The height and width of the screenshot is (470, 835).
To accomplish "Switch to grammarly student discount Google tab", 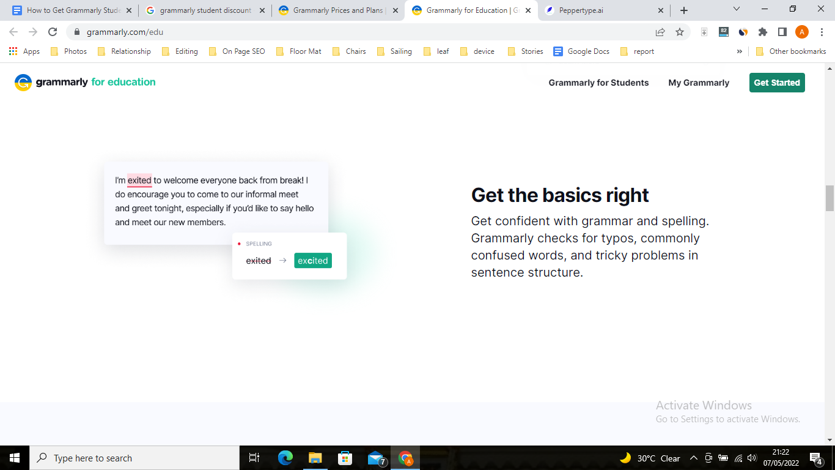I will coord(206,10).
